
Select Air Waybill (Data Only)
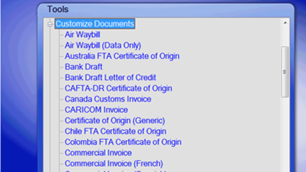[103, 45]
